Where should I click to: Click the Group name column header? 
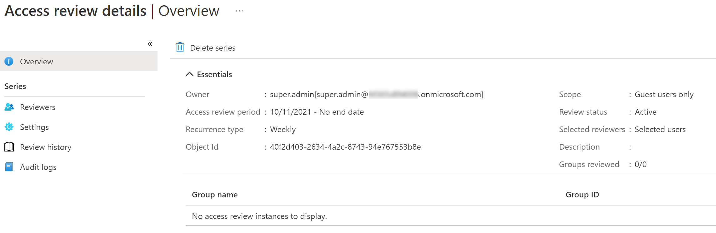click(215, 195)
